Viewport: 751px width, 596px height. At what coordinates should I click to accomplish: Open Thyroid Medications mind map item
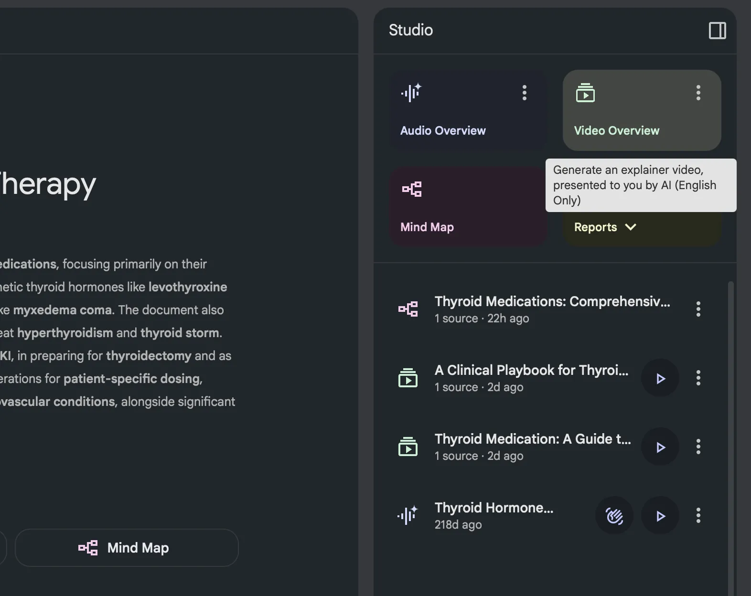[x=552, y=309]
